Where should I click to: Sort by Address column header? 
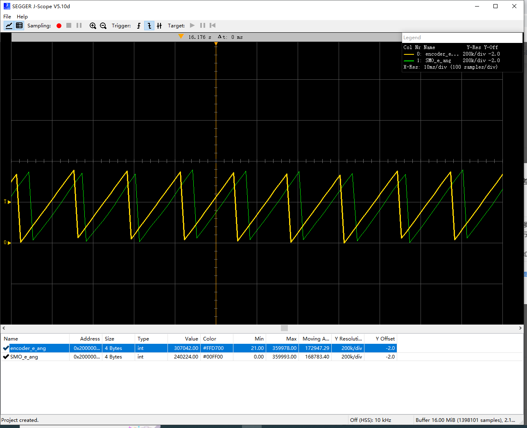(86, 339)
